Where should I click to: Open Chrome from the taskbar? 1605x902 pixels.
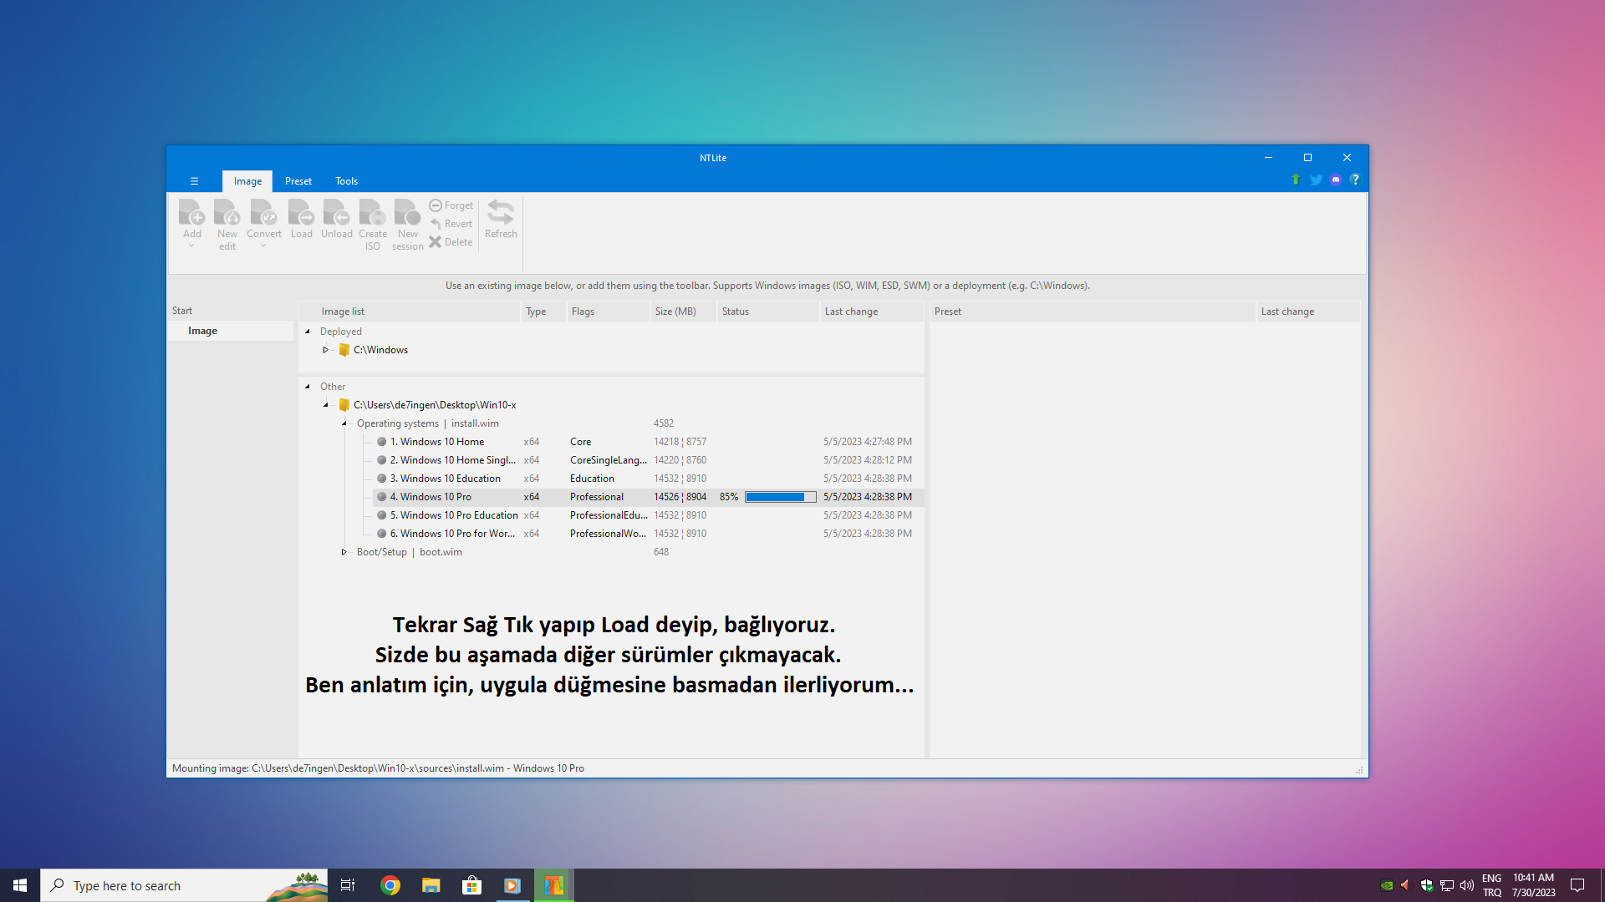click(390, 885)
